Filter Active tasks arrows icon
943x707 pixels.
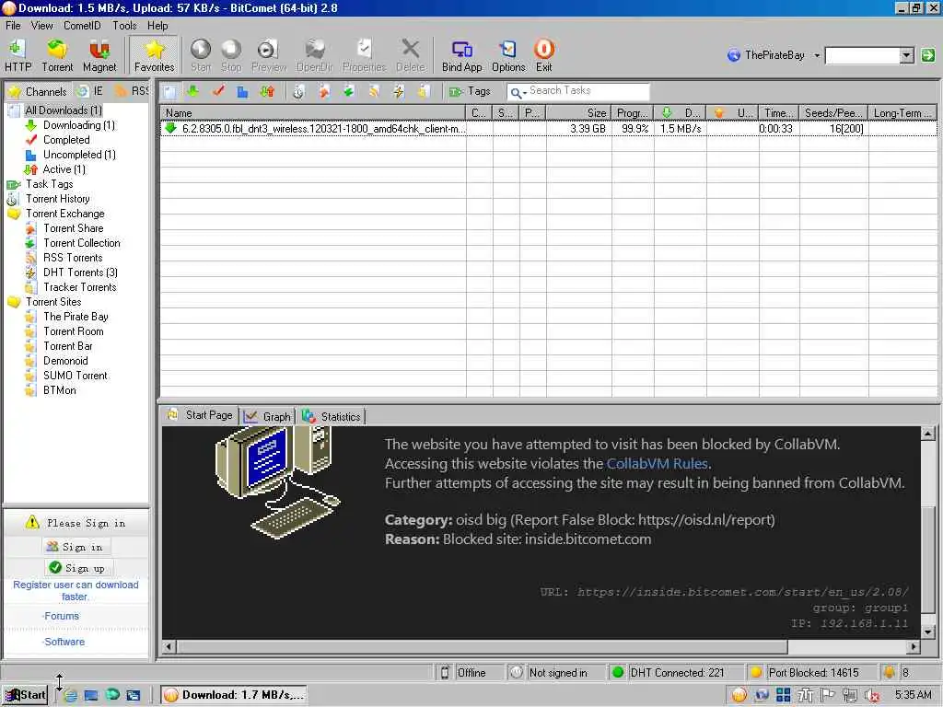tap(268, 91)
